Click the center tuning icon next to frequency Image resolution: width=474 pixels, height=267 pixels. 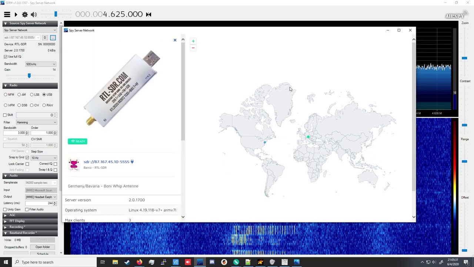(x=148, y=14)
